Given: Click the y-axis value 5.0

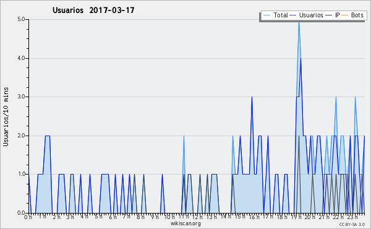Looking at the screenshot, I should (x=21, y=19).
